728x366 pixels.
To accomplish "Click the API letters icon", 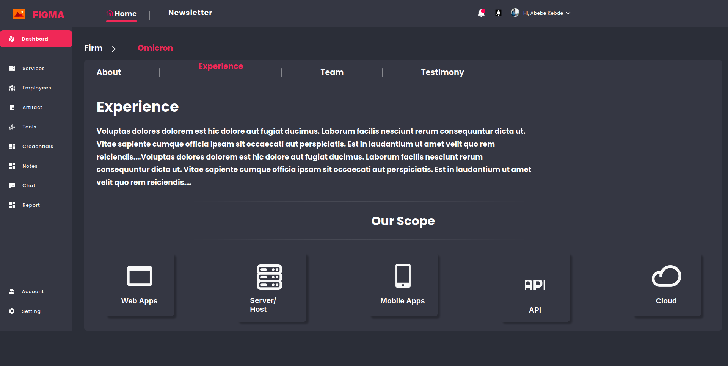I will point(535,285).
